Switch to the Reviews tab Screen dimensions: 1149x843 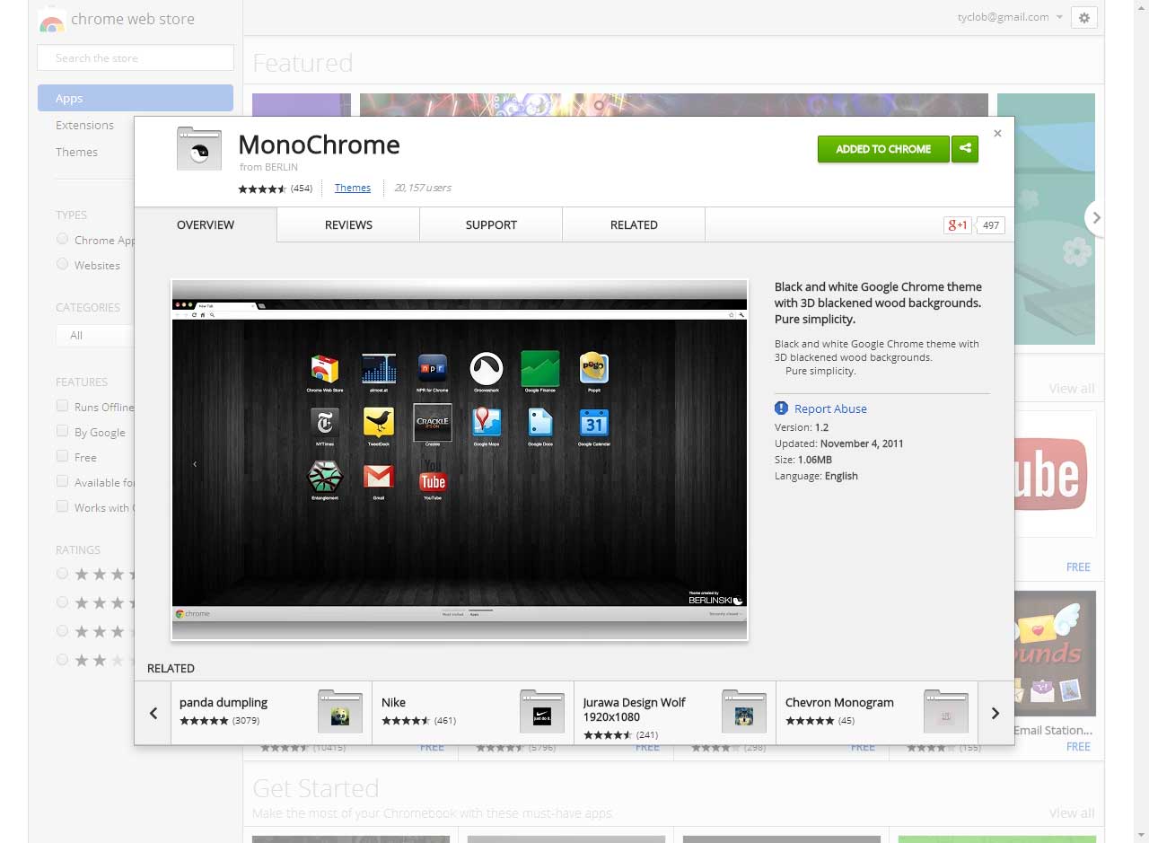(348, 225)
